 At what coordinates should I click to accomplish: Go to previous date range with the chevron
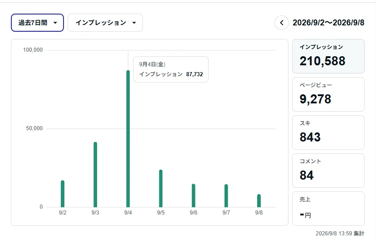[282, 23]
